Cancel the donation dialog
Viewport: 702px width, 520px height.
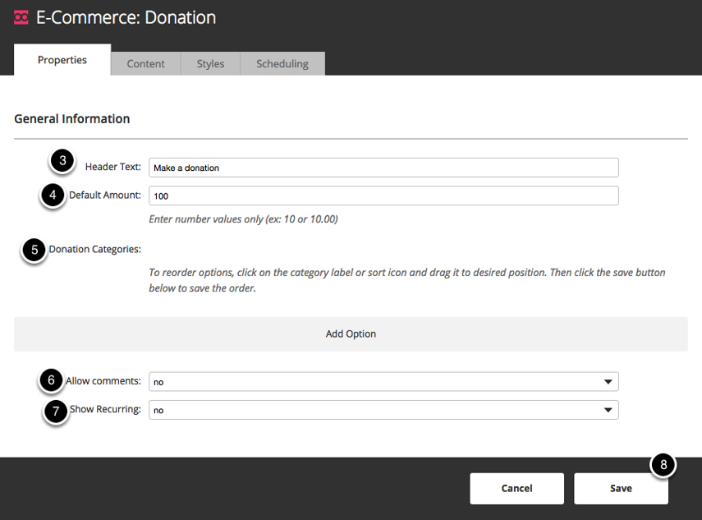(516, 489)
